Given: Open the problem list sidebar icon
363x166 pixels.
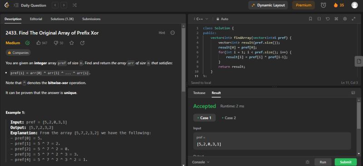Looking at the screenshot, I should 16,5.
